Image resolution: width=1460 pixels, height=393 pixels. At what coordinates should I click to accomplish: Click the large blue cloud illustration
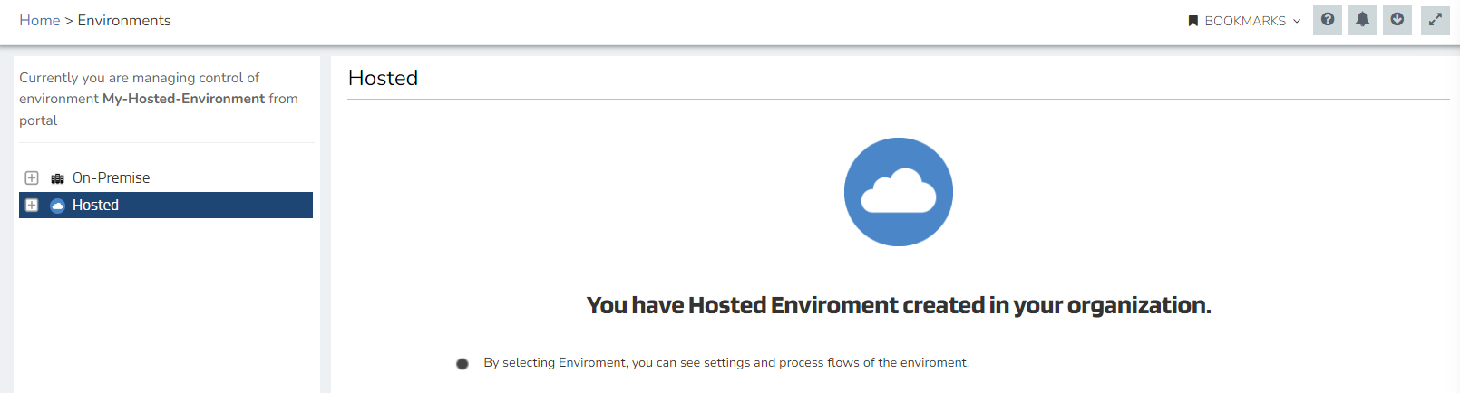pyautogui.click(x=898, y=192)
